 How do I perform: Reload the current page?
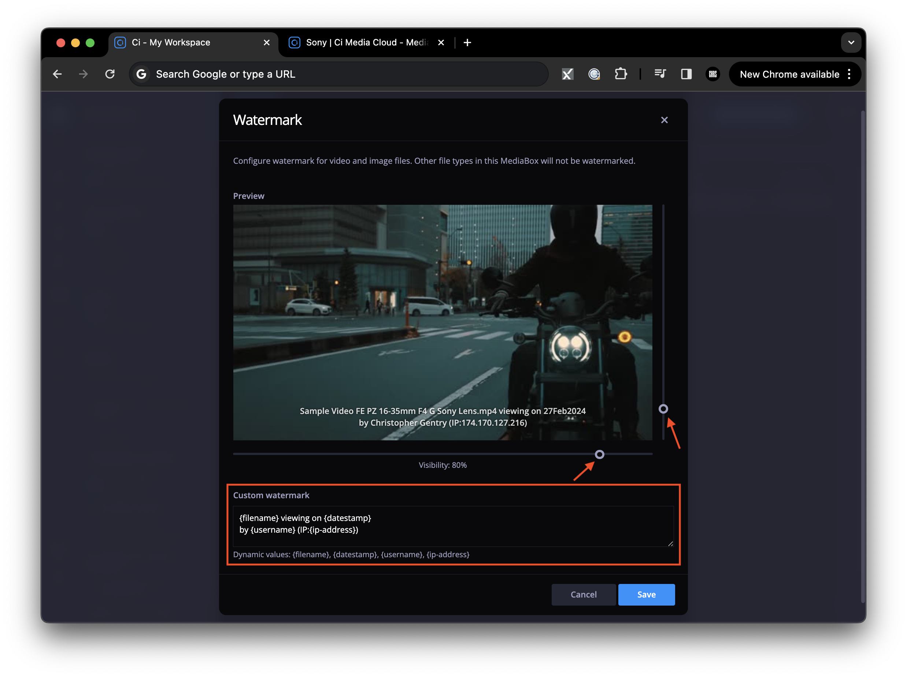110,74
